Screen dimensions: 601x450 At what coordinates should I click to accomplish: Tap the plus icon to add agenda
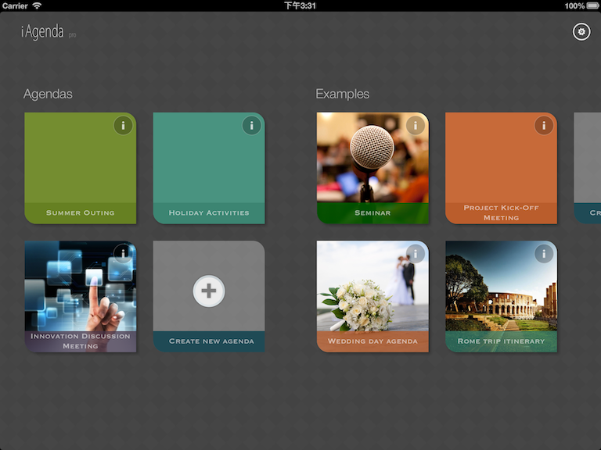click(x=209, y=291)
